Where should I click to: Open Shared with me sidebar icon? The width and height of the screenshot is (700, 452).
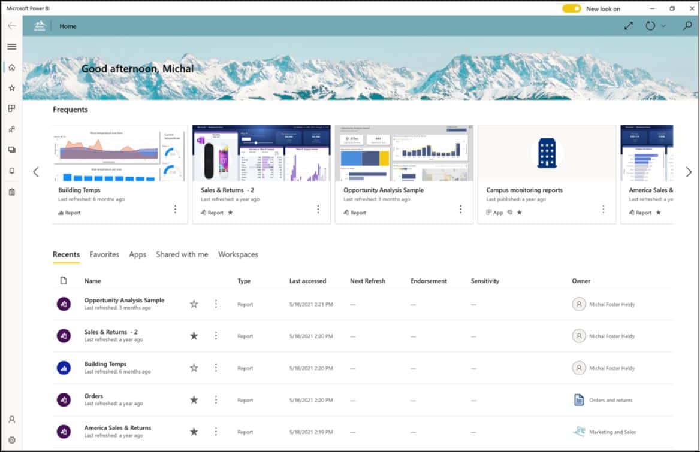12,129
